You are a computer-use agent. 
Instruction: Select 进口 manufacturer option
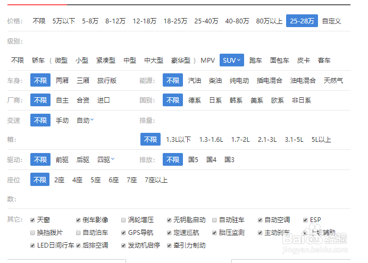click(104, 100)
